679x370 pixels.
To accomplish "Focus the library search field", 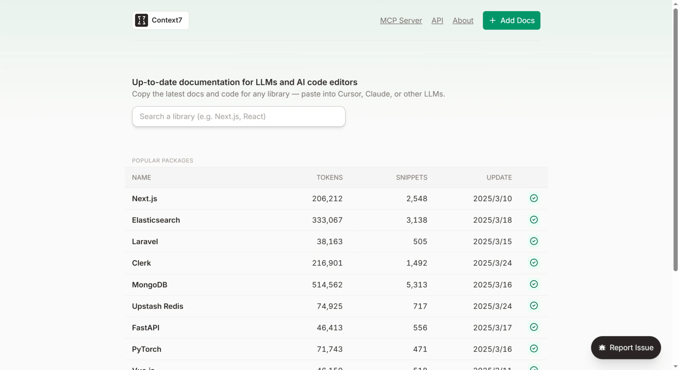I will pos(239,117).
